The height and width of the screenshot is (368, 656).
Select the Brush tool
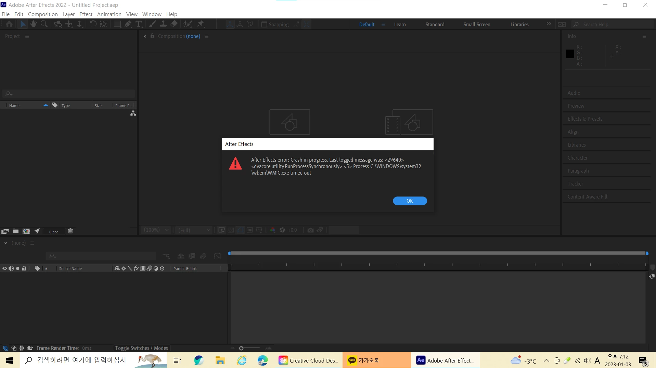tap(152, 24)
